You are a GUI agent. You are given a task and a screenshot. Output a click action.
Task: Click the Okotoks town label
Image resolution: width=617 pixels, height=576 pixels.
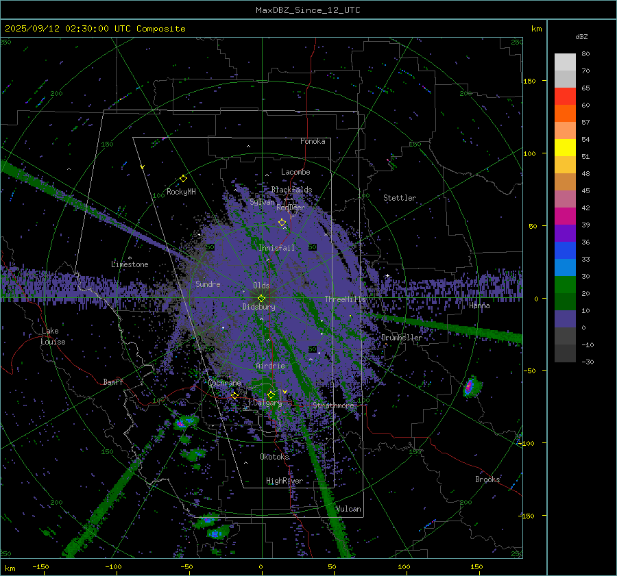coord(274,457)
